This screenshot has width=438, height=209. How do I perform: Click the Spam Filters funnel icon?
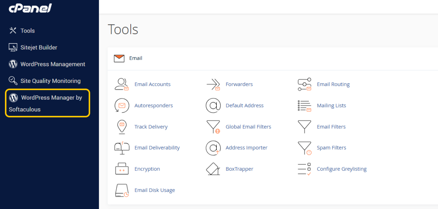[x=305, y=148]
